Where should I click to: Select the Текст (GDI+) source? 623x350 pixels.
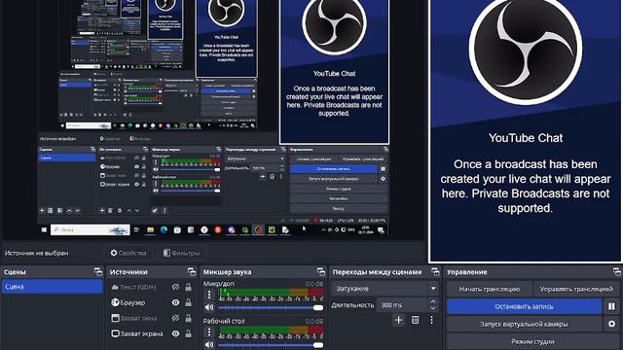(138, 287)
